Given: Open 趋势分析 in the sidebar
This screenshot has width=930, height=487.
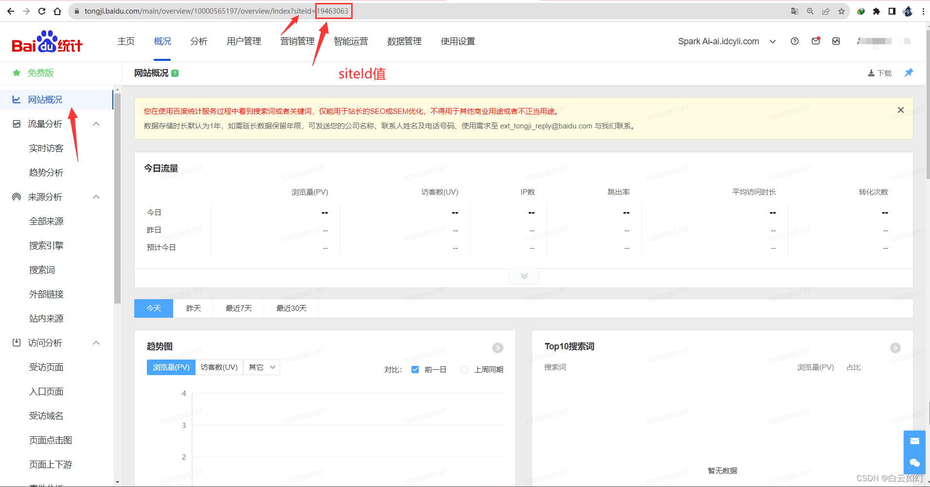Looking at the screenshot, I should coord(46,173).
